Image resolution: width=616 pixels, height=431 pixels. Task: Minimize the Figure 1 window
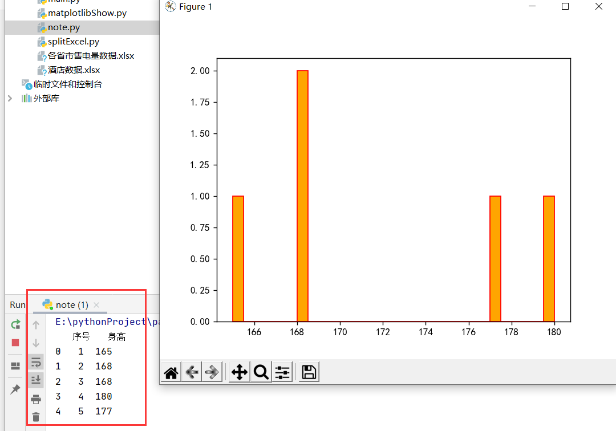(x=532, y=6)
